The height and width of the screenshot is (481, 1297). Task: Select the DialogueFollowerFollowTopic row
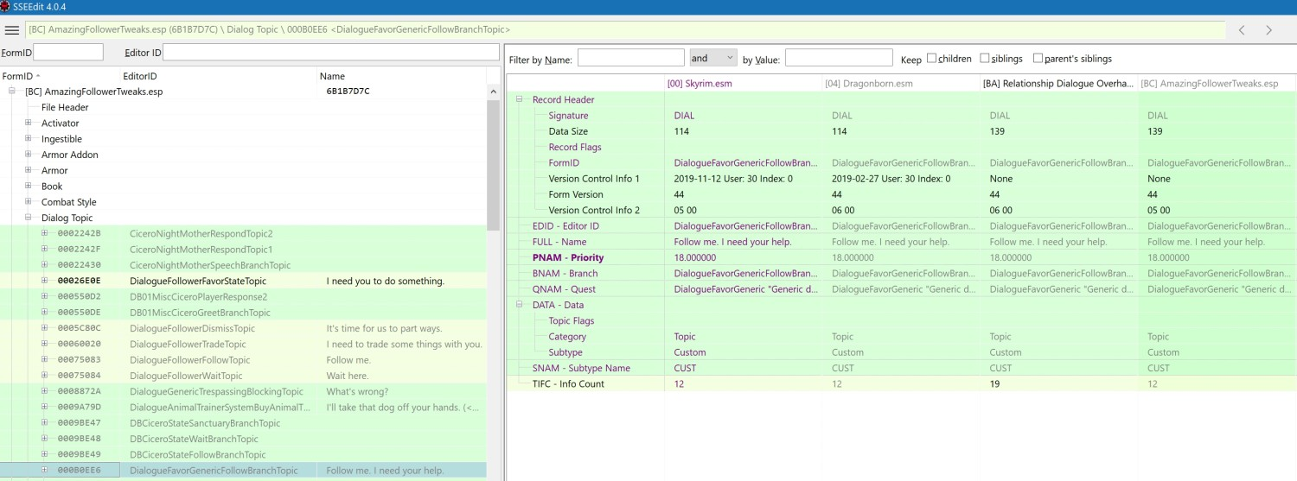pos(243,360)
